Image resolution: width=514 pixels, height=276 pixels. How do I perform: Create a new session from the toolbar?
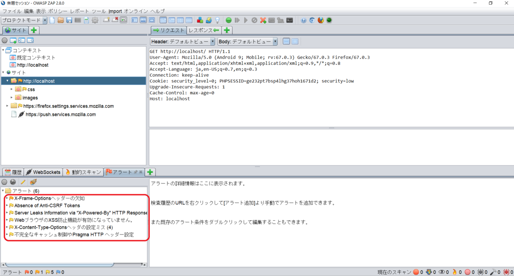pos(52,20)
